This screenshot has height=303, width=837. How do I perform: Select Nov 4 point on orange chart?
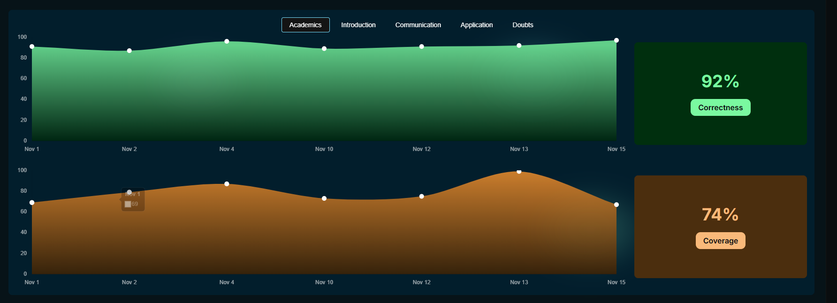227,184
